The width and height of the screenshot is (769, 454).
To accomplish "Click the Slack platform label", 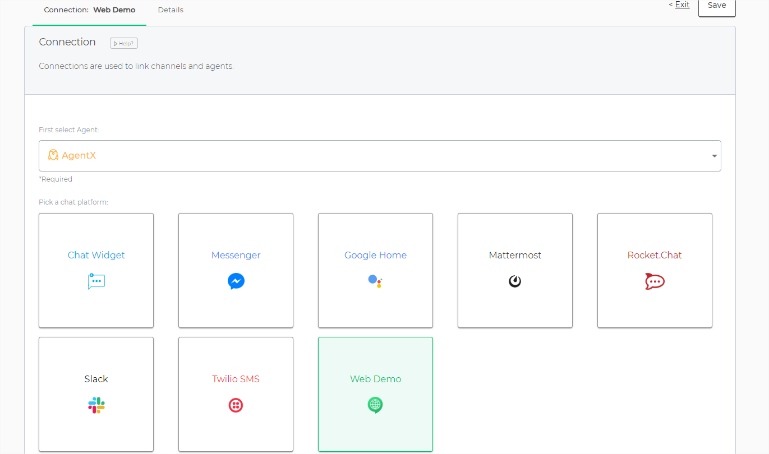I will pos(96,379).
